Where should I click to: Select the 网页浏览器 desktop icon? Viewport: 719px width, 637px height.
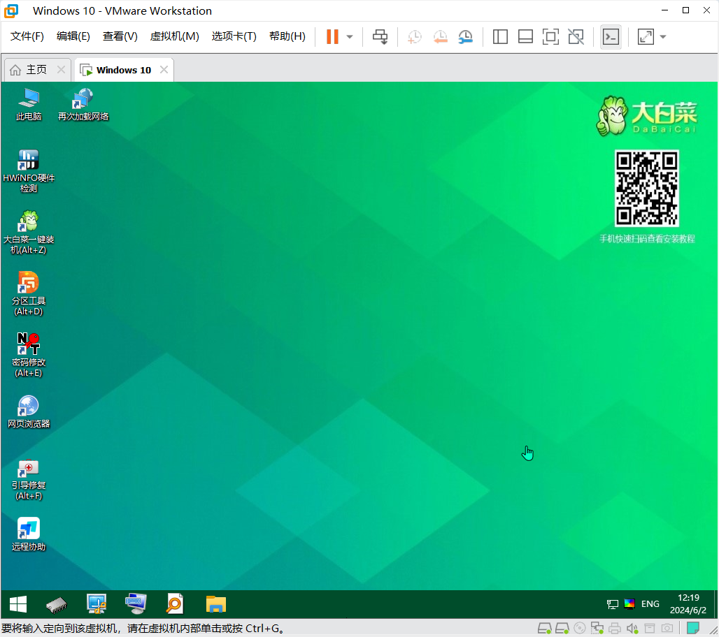coord(29,411)
